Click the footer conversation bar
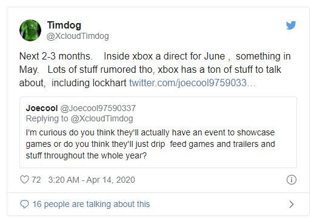The image size is (314, 224). click(158, 204)
